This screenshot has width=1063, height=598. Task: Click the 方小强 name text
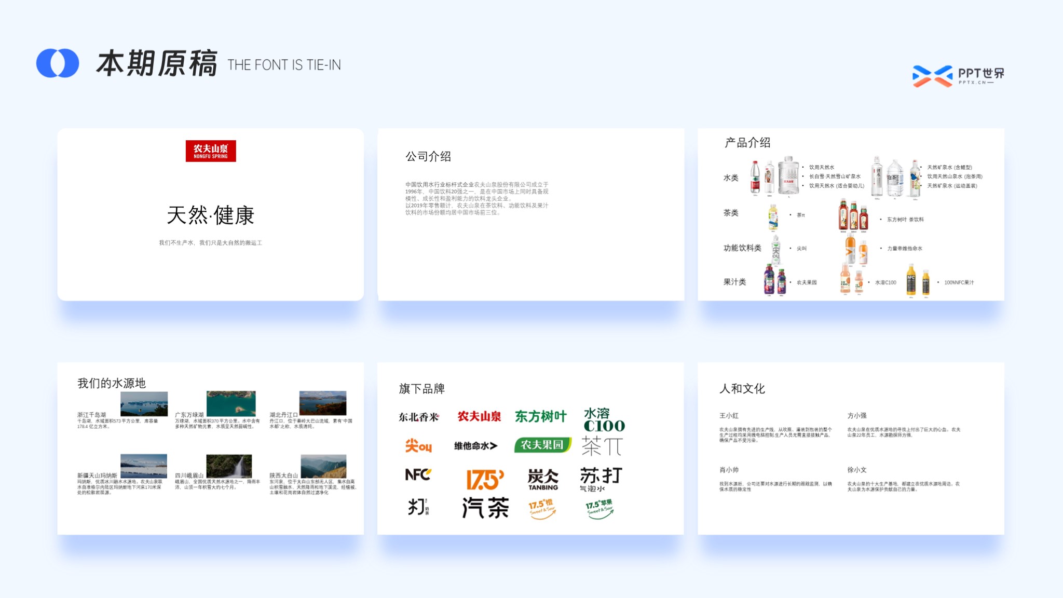(x=857, y=416)
